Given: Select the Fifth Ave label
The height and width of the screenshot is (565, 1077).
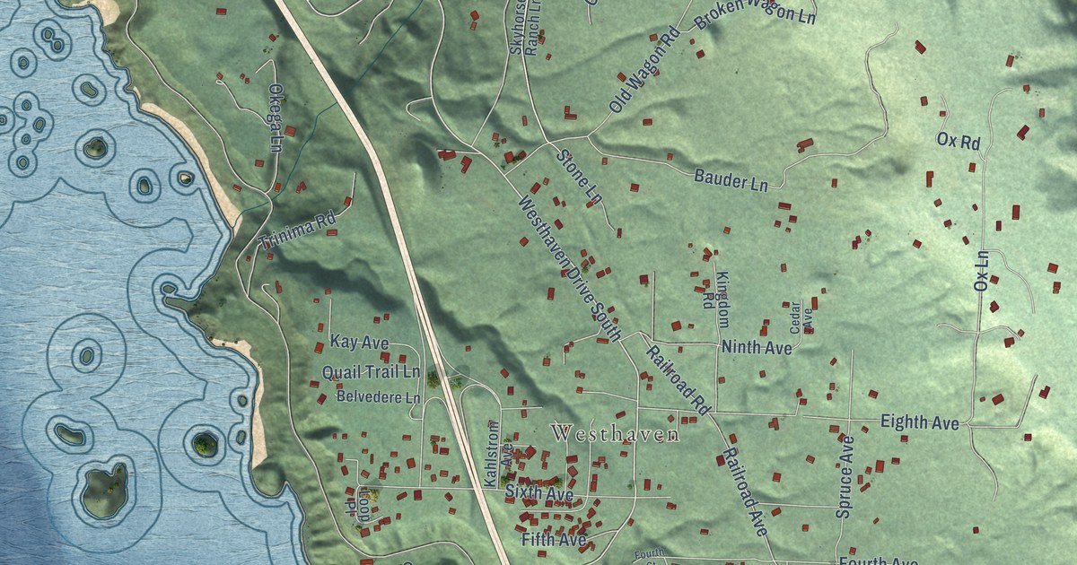Looking at the screenshot, I should [554, 541].
